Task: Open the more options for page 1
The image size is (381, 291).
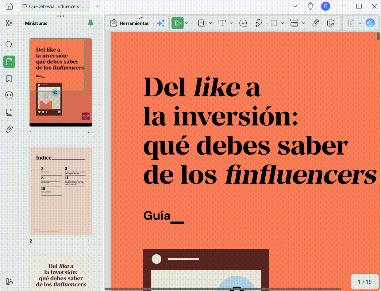Action: click(89, 133)
